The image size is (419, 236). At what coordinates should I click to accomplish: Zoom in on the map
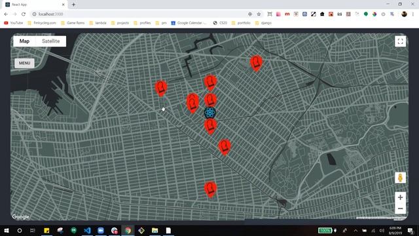(400, 197)
